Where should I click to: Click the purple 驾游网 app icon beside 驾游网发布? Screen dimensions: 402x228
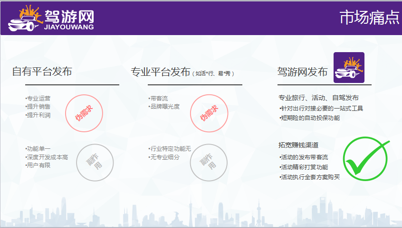tap(349, 68)
